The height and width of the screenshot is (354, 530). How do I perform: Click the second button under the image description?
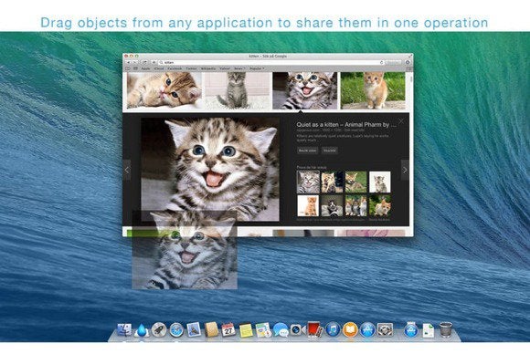(x=329, y=151)
